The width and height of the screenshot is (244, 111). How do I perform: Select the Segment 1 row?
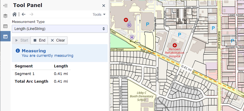pyautogui.click(x=41, y=74)
